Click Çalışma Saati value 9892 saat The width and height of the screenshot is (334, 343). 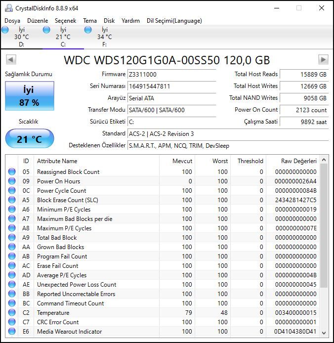point(304,122)
